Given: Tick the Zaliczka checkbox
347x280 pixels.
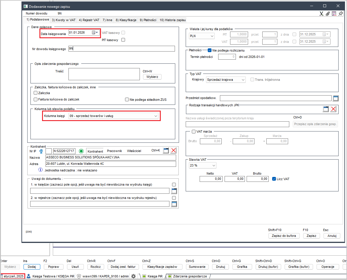Looking at the screenshot, I should (x=36, y=93).
